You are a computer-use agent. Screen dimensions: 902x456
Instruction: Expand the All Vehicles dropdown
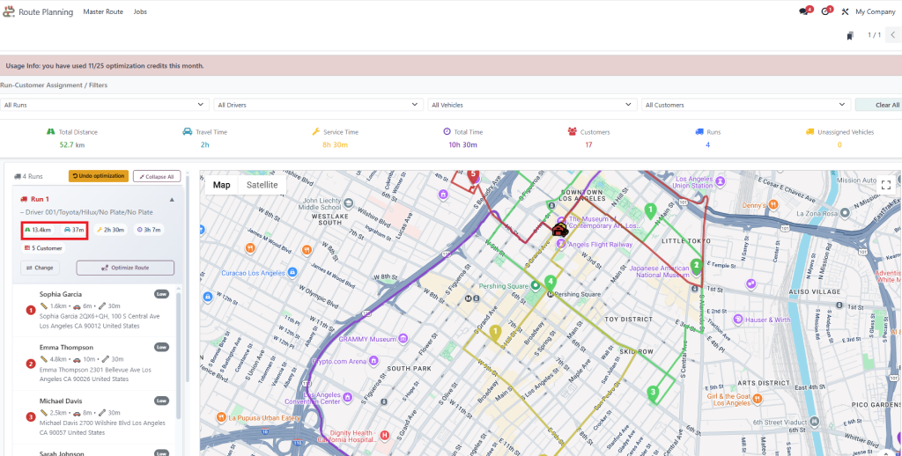click(x=531, y=105)
